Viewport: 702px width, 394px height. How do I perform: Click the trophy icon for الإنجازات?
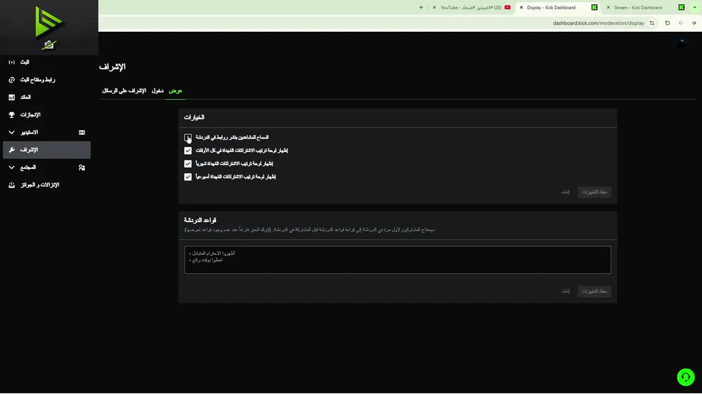[x=12, y=115]
